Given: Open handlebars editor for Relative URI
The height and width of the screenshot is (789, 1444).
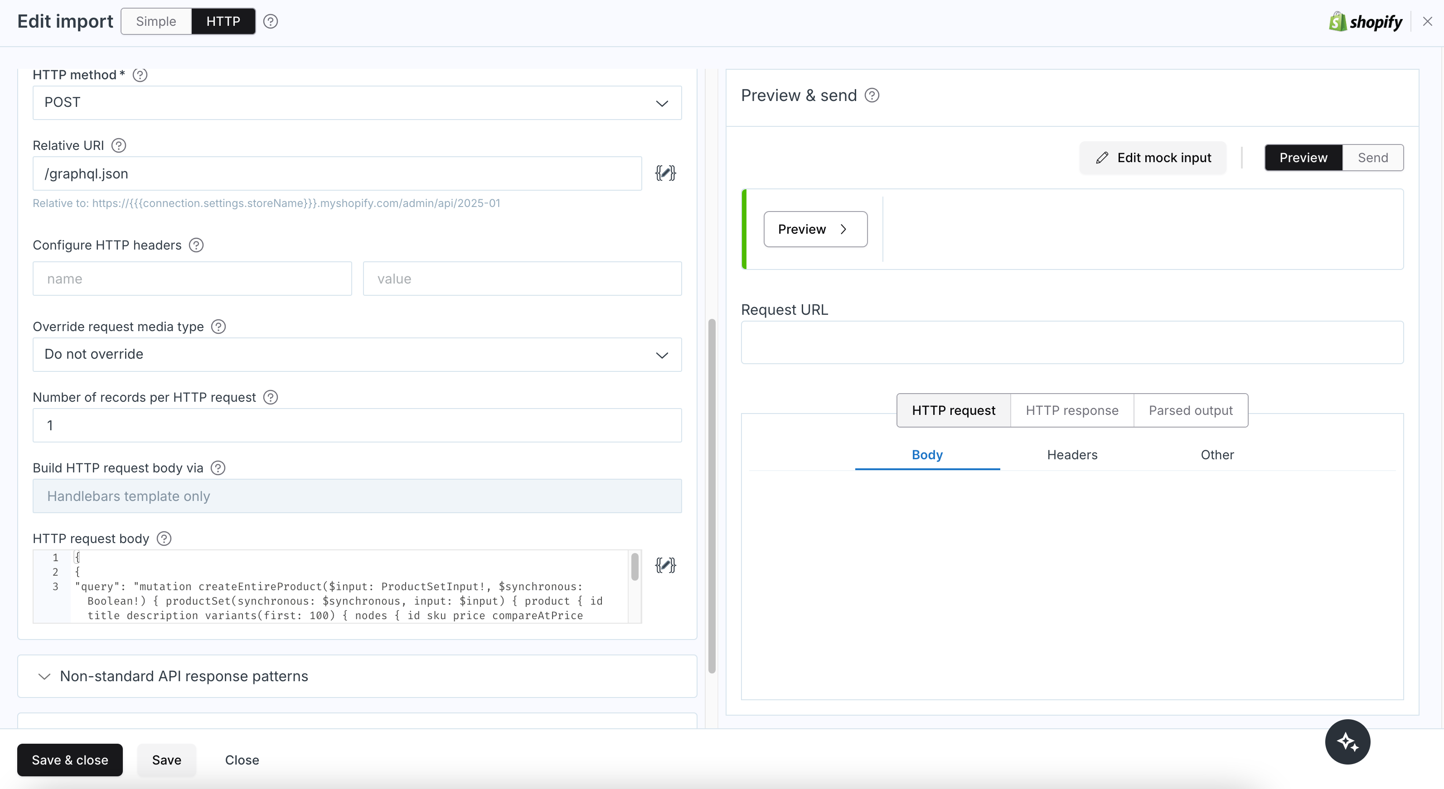Looking at the screenshot, I should (x=665, y=173).
